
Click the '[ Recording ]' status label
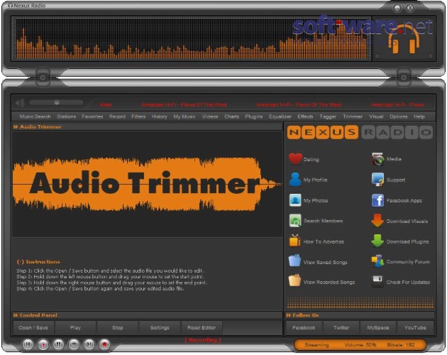(203, 340)
